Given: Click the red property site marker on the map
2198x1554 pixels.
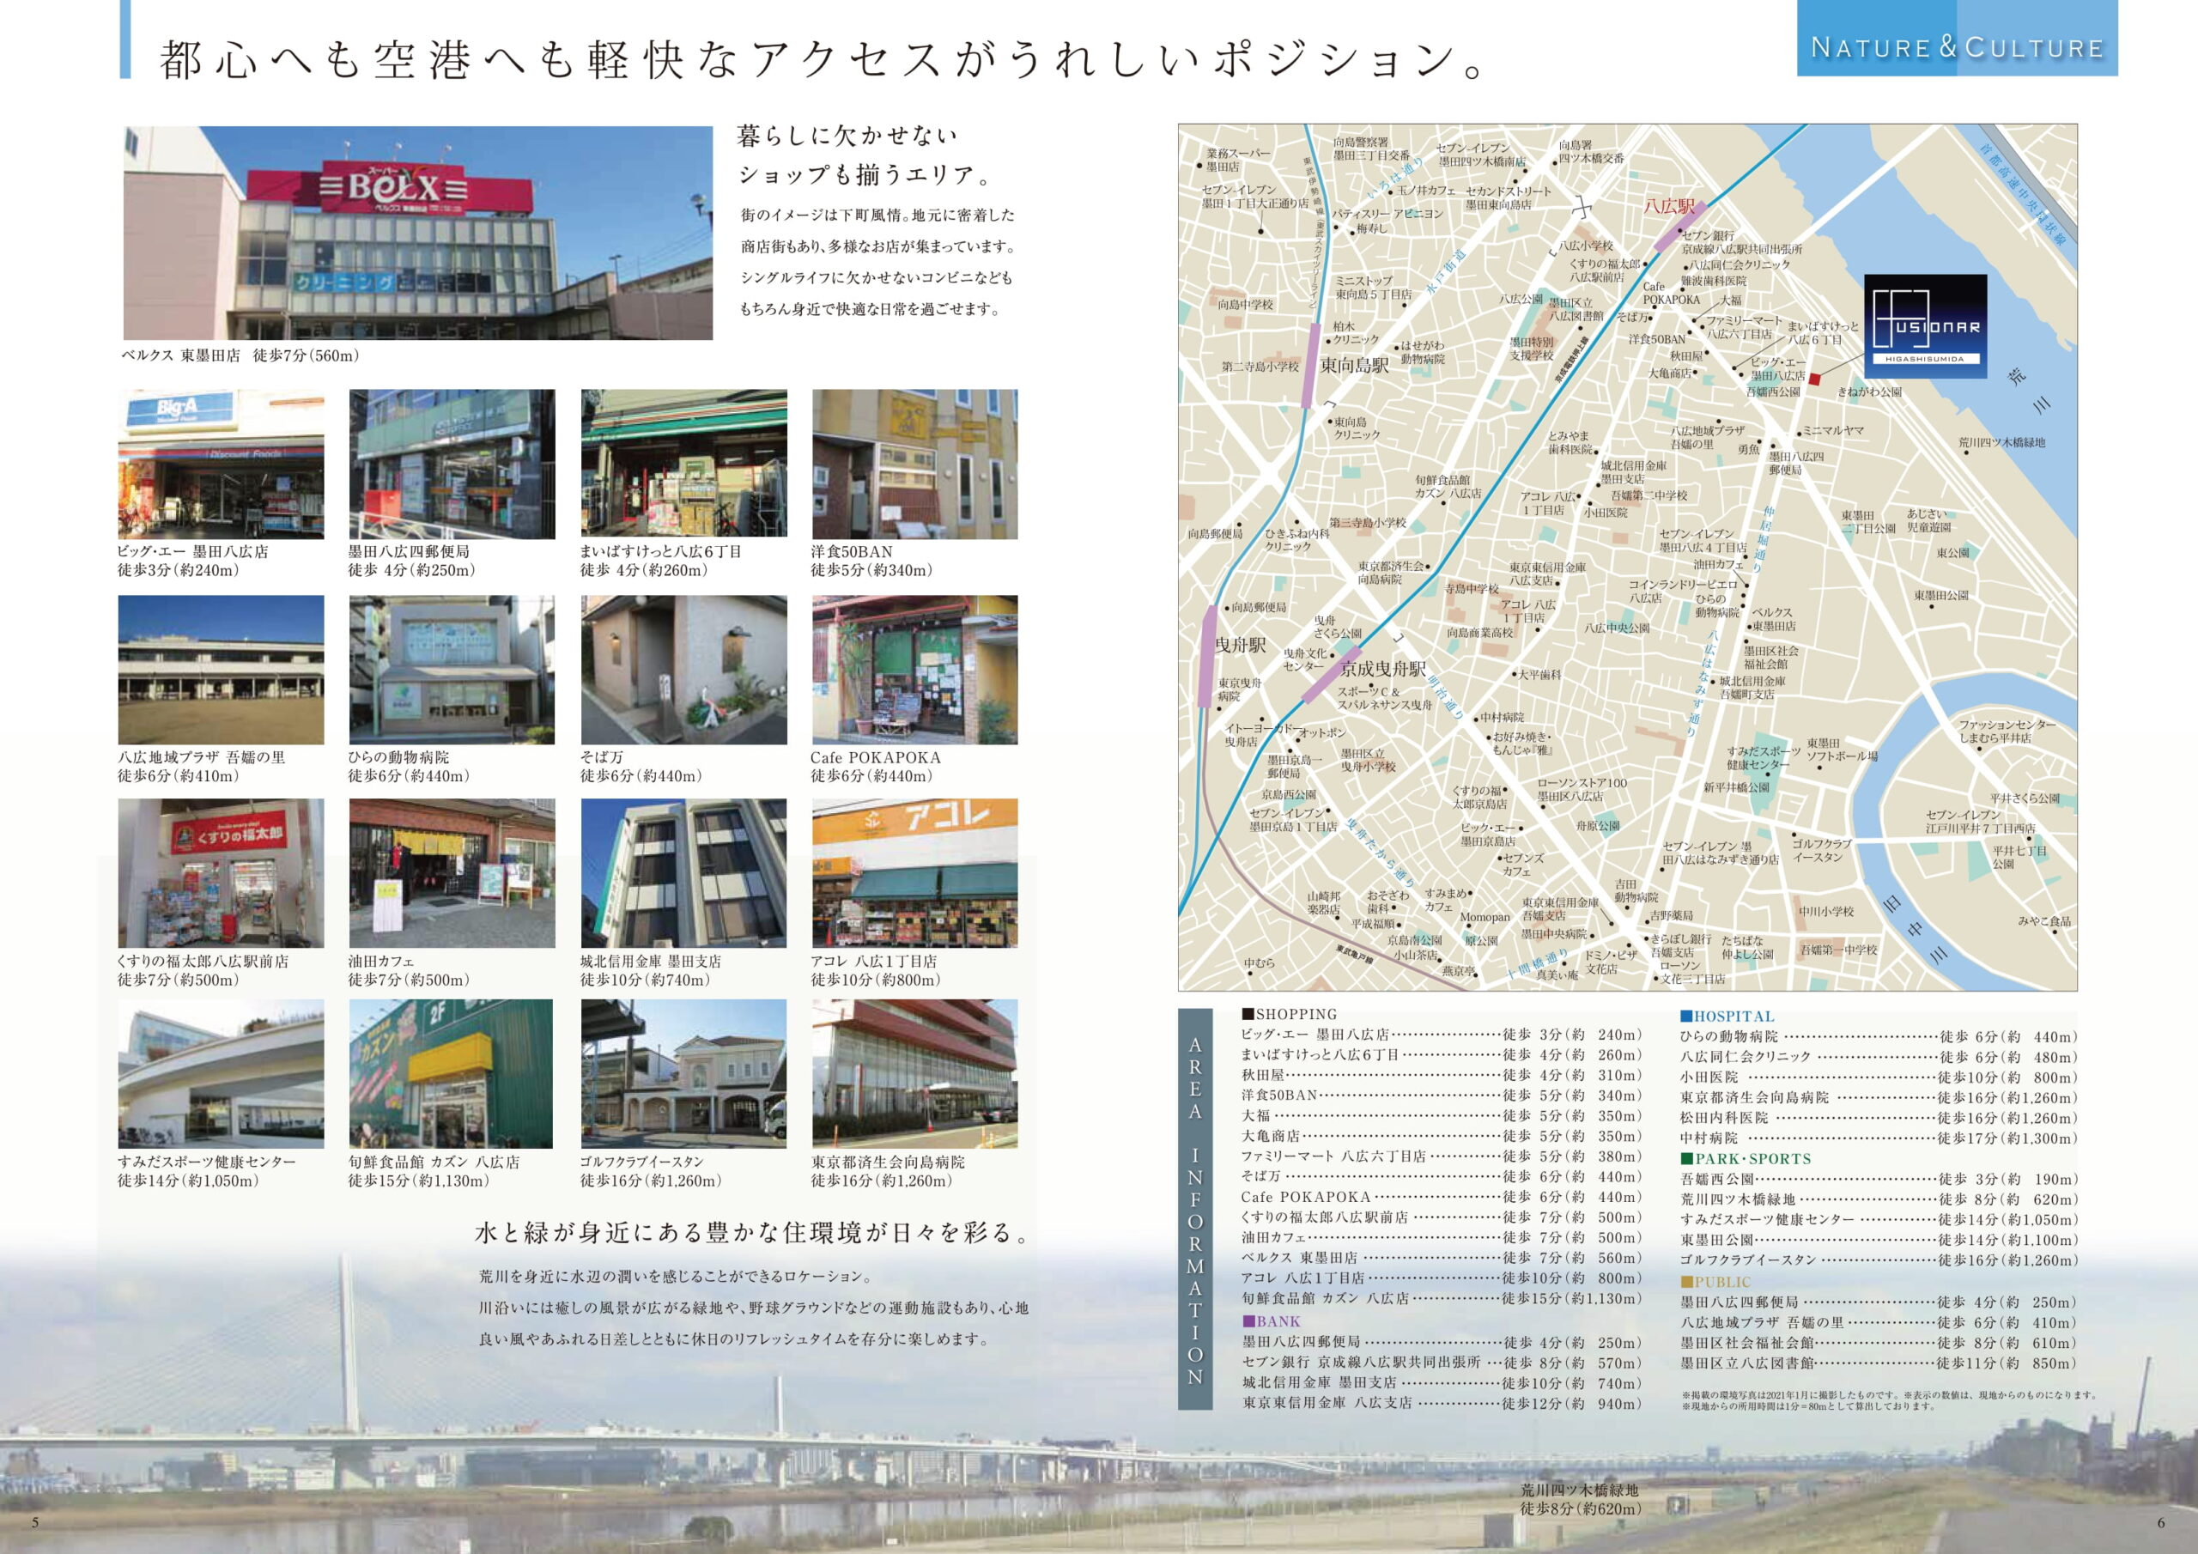Looking at the screenshot, I should pyautogui.click(x=1814, y=379).
